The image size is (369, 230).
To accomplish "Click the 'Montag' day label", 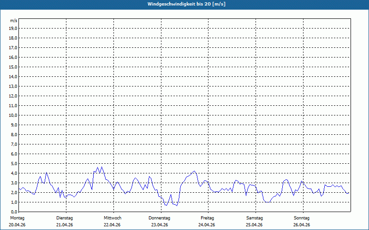I will point(17,218).
